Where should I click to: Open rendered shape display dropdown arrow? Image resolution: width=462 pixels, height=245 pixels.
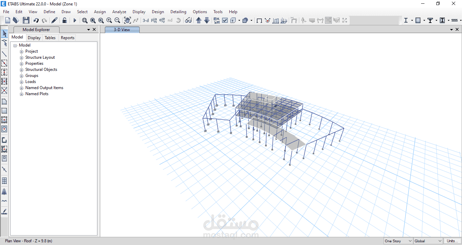tap(251, 20)
